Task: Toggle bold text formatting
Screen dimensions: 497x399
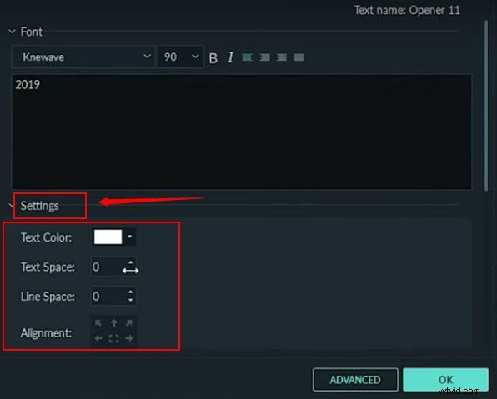Action: click(x=213, y=58)
